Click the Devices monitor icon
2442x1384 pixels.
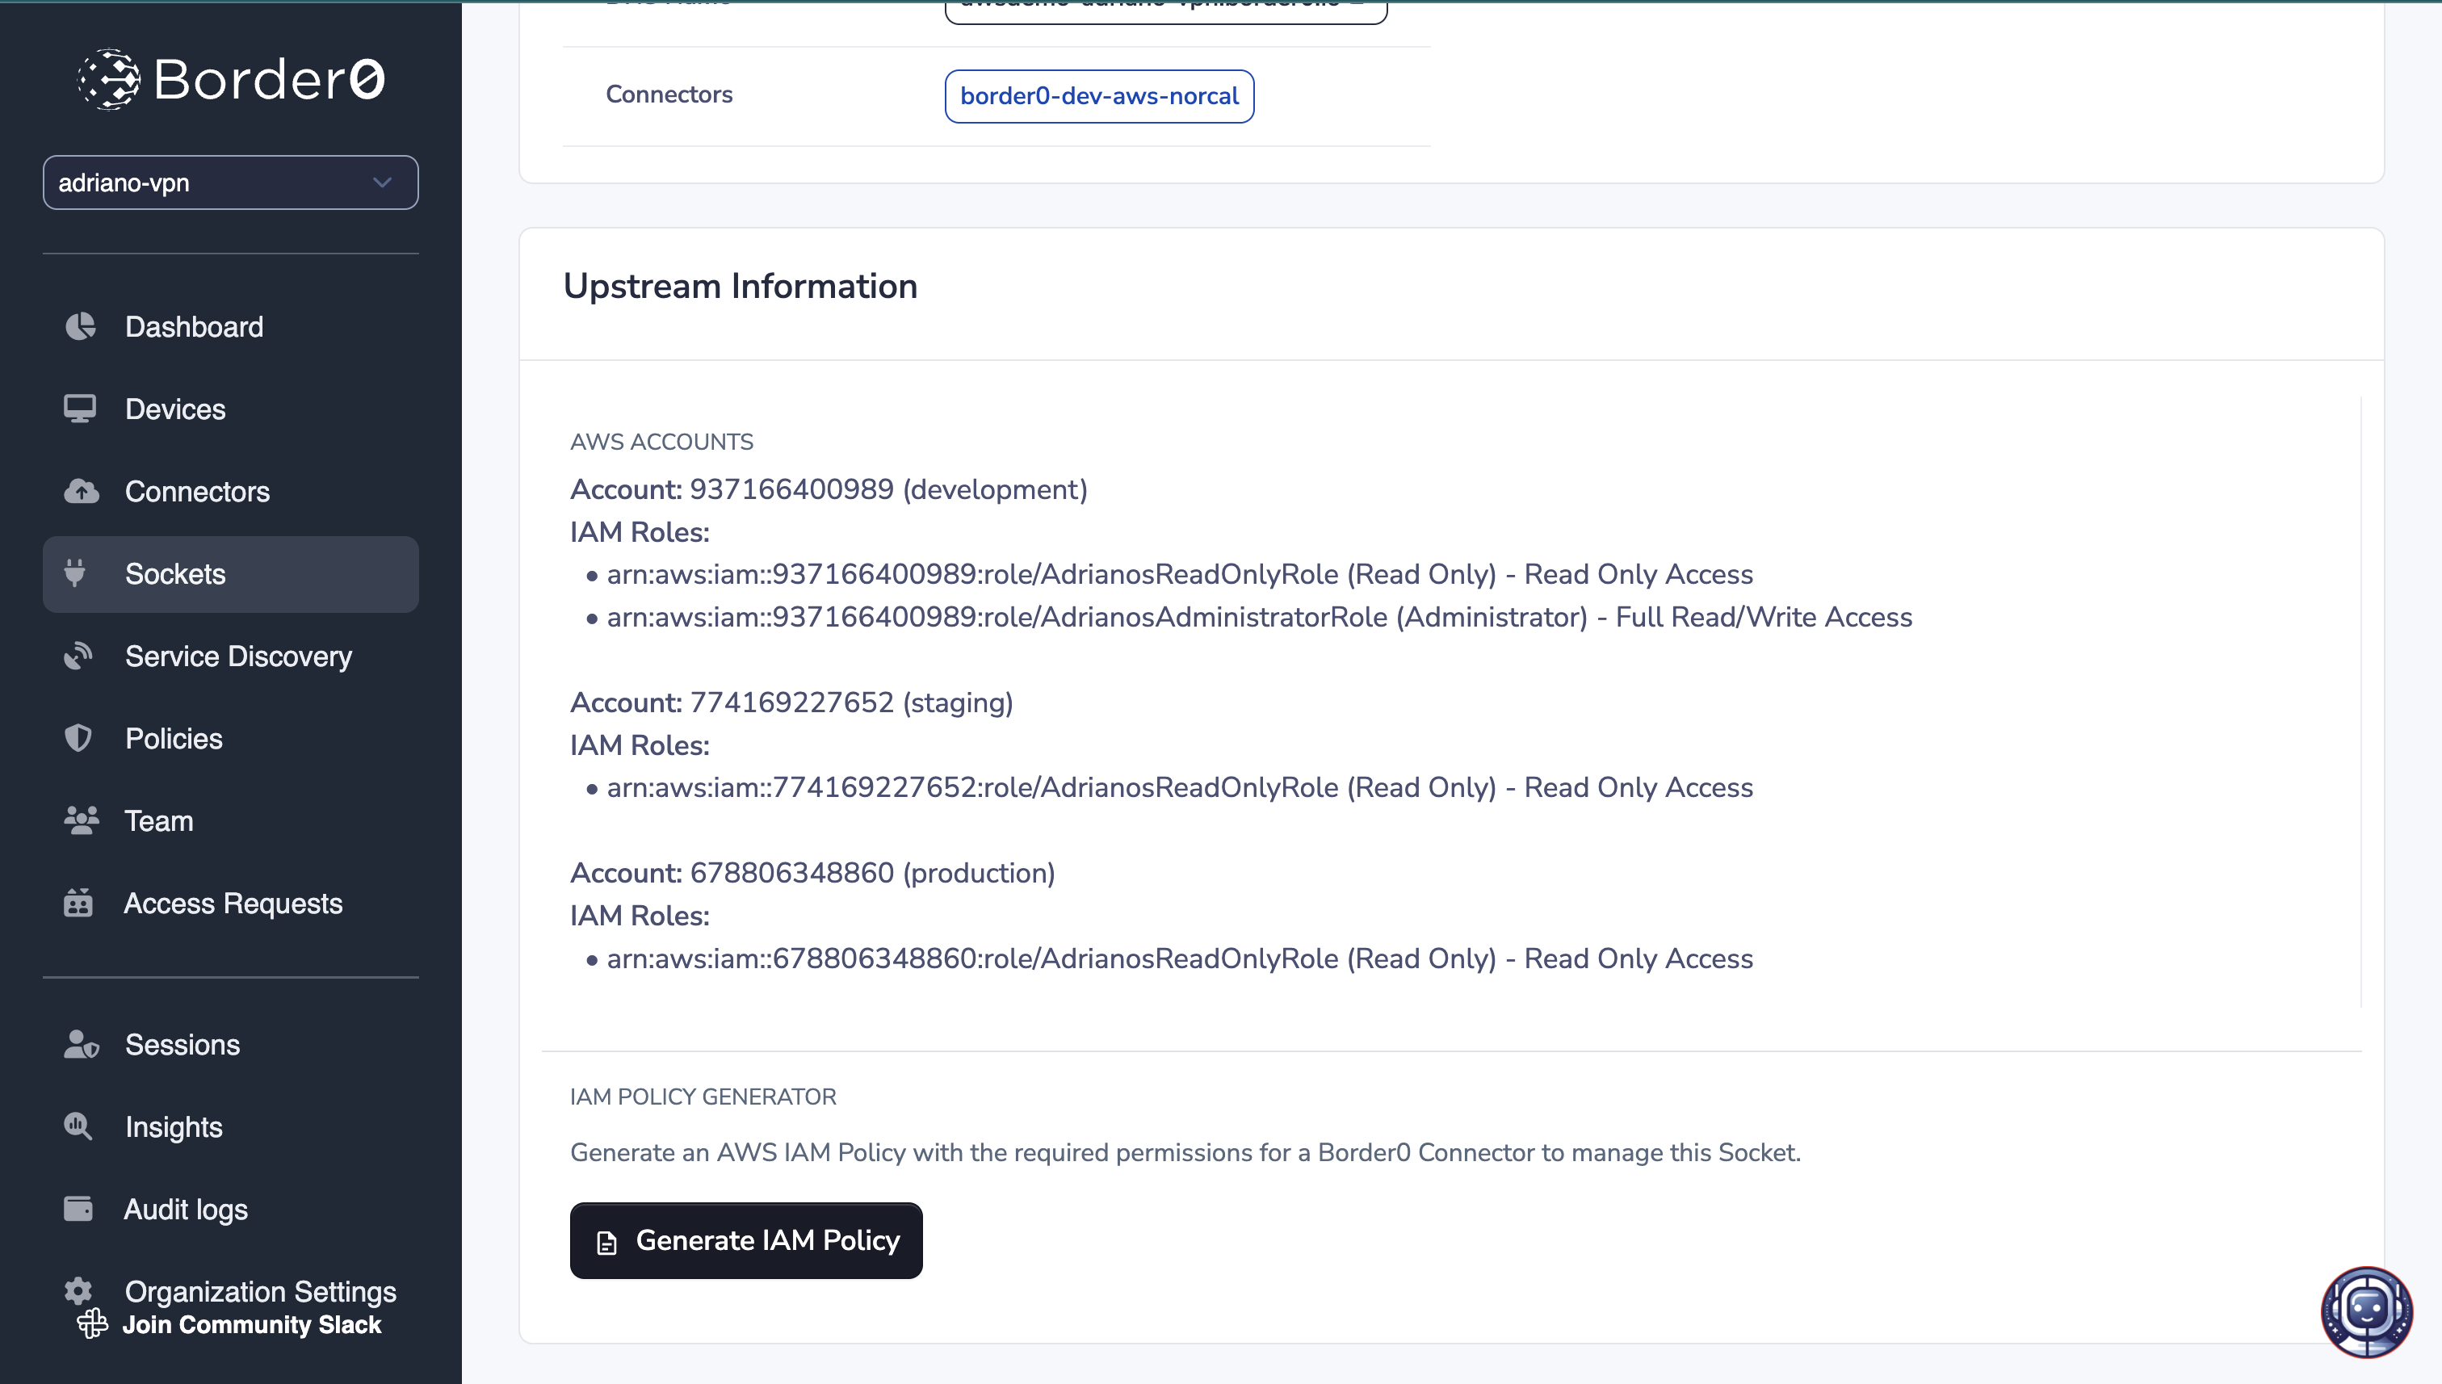[x=80, y=409]
